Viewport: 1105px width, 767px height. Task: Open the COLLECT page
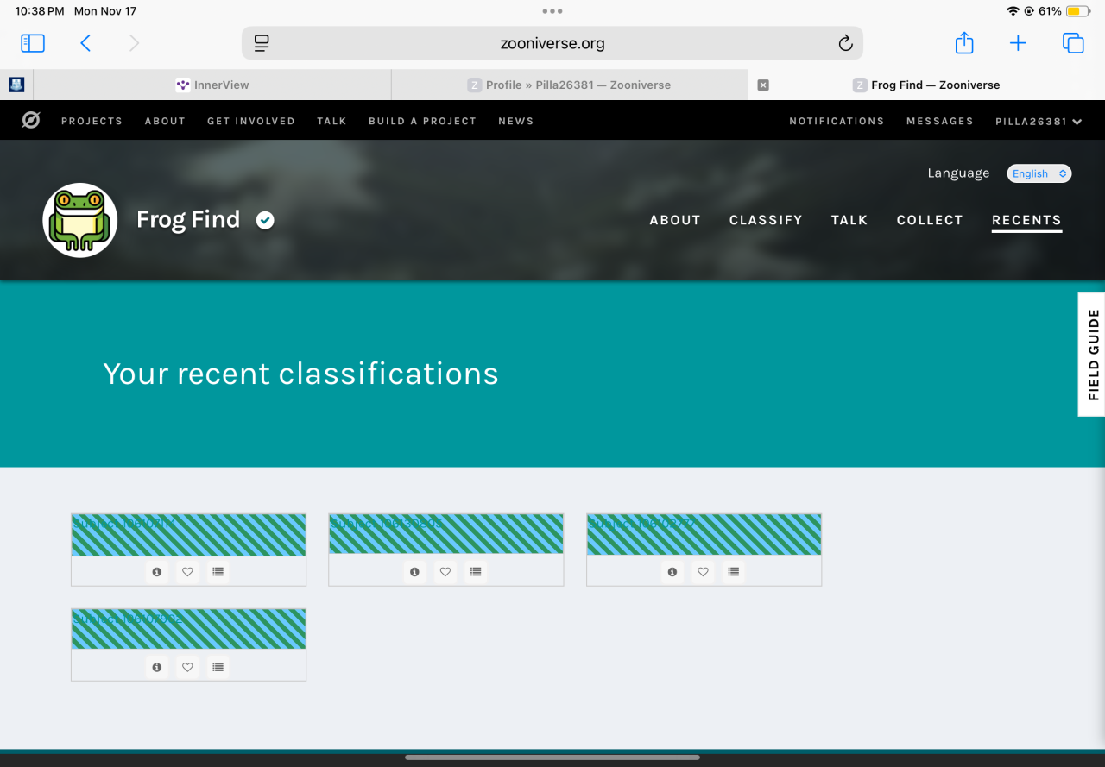click(x=930, y=220)
